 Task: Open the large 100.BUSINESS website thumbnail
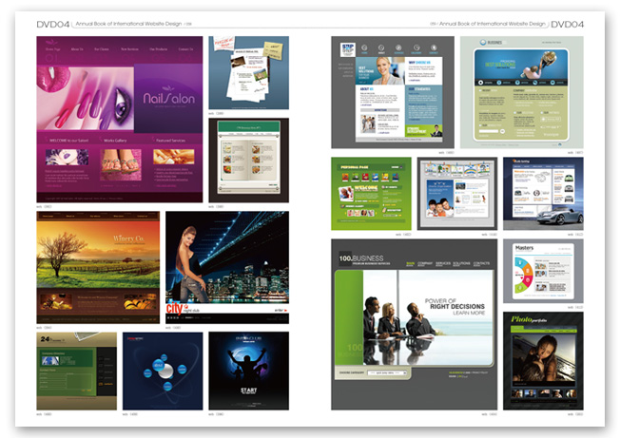pyautogui.click(x=414, y=324)
